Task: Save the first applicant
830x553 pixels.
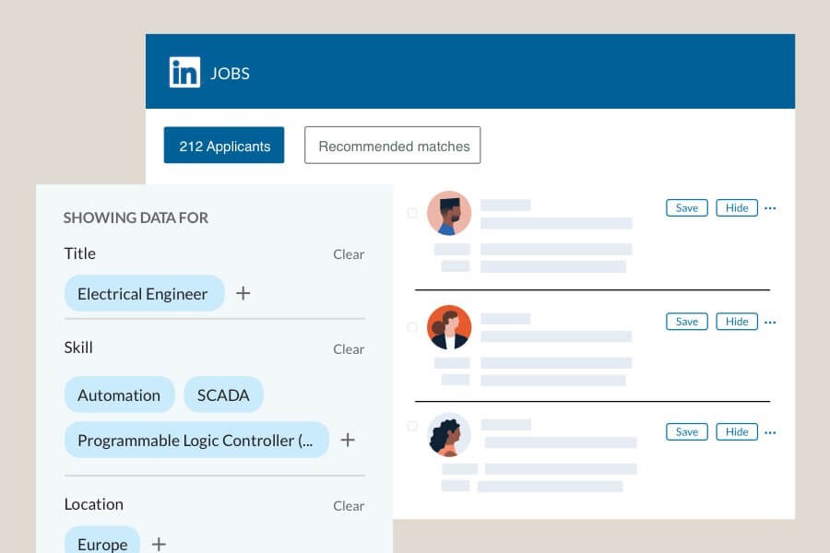Action: pyautogui.click(x=686, y=208)
